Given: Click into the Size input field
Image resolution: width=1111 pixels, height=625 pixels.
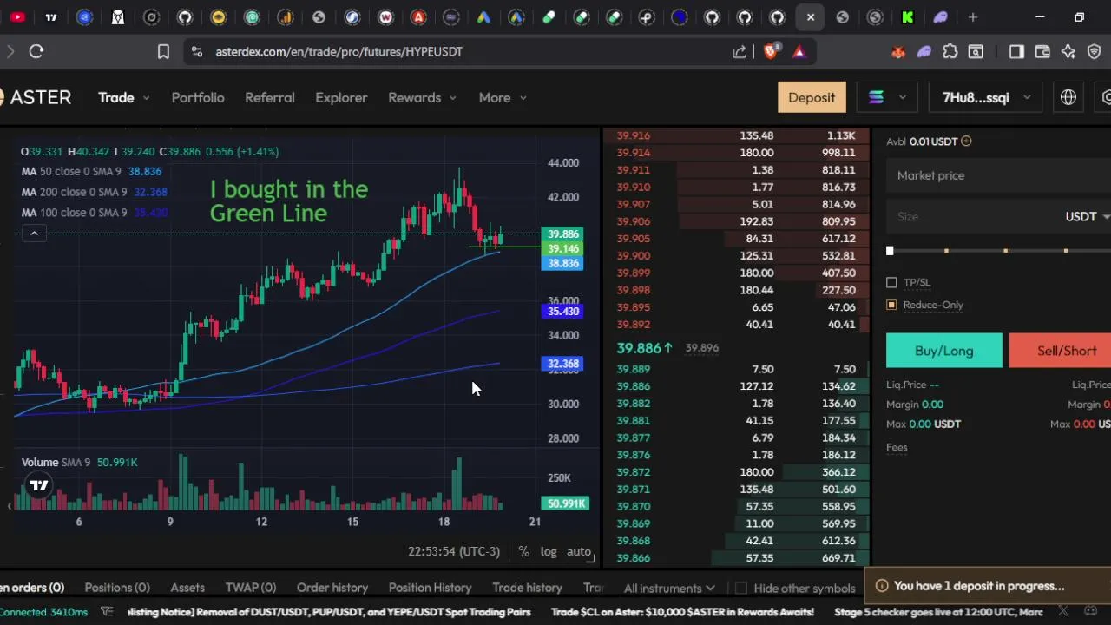Looking at the screenshot, I should pos(972,216).
